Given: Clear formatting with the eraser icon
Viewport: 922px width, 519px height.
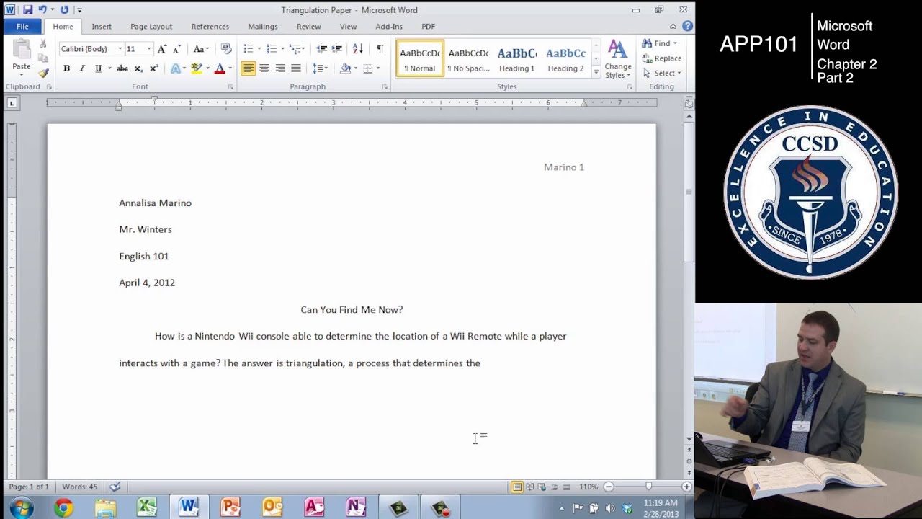Looking at the screenshot, I should coord(226,49).
